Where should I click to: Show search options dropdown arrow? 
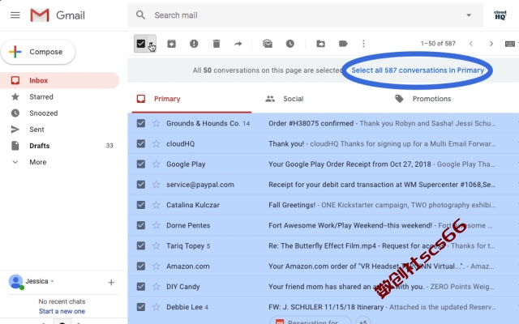pyautogui.click(x=469, y=15)
